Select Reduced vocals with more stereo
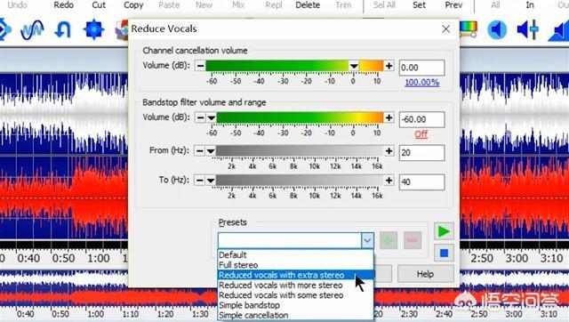 point(281,285)
